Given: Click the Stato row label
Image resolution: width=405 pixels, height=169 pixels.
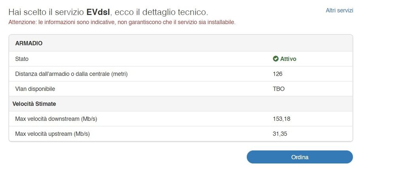Looking at the screenshot, I should [22, 59].
